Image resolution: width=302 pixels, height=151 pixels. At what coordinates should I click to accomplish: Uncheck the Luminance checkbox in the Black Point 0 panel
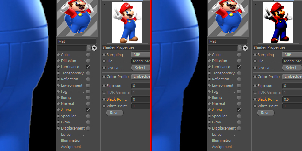88,67
